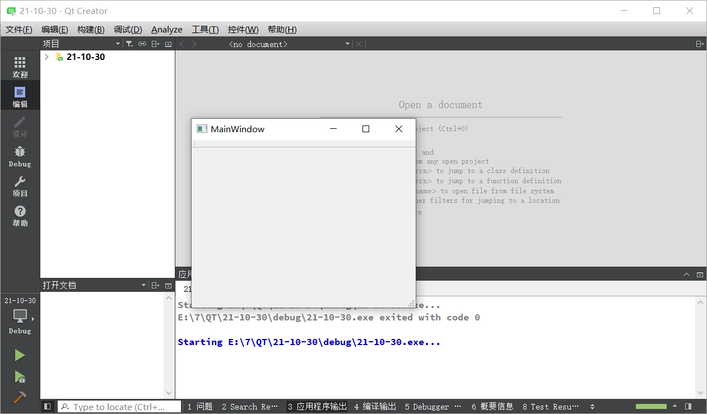
Task: Open Debug mode in sidebar
Action: click(x=20, y=156)
